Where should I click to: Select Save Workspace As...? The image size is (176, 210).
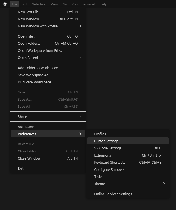48,75
